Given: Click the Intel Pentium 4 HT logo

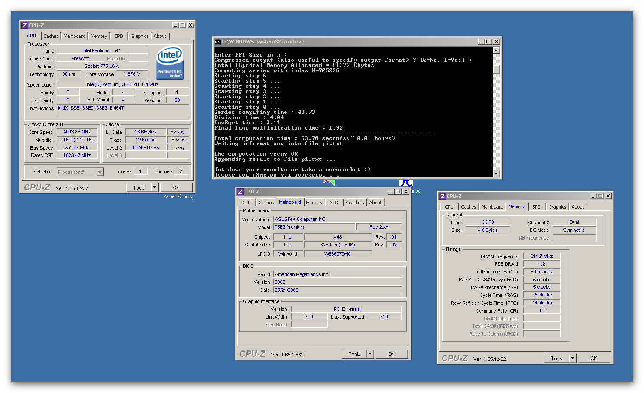Looking at the screenshot, I should pos(170,63).
